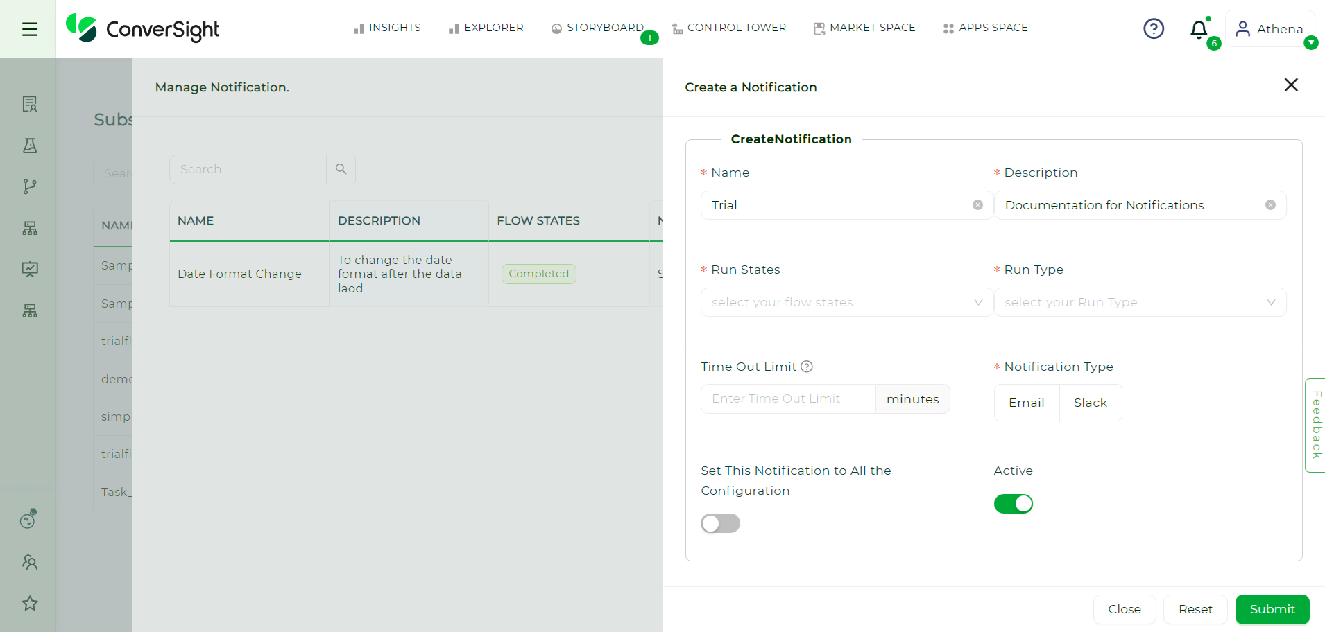The image size is (1325, 632).
Task: Click the git branch sidebar icon
Action: (x=29, y=186)
